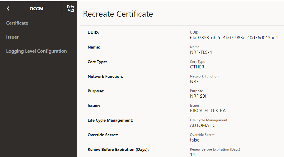This screenshot has width=284, height=157.
Task: Click the NRF SBI purpose value
Action: [x=198, y=96]
